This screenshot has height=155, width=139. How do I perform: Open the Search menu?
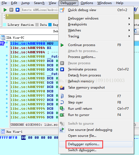coord(39,3)
